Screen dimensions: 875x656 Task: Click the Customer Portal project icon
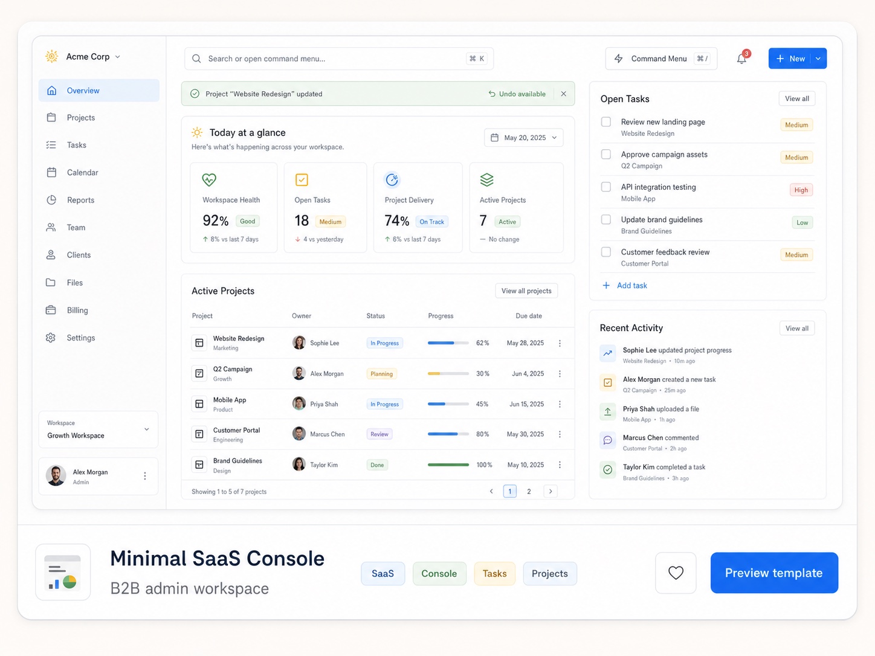click(x=199, y=434)
